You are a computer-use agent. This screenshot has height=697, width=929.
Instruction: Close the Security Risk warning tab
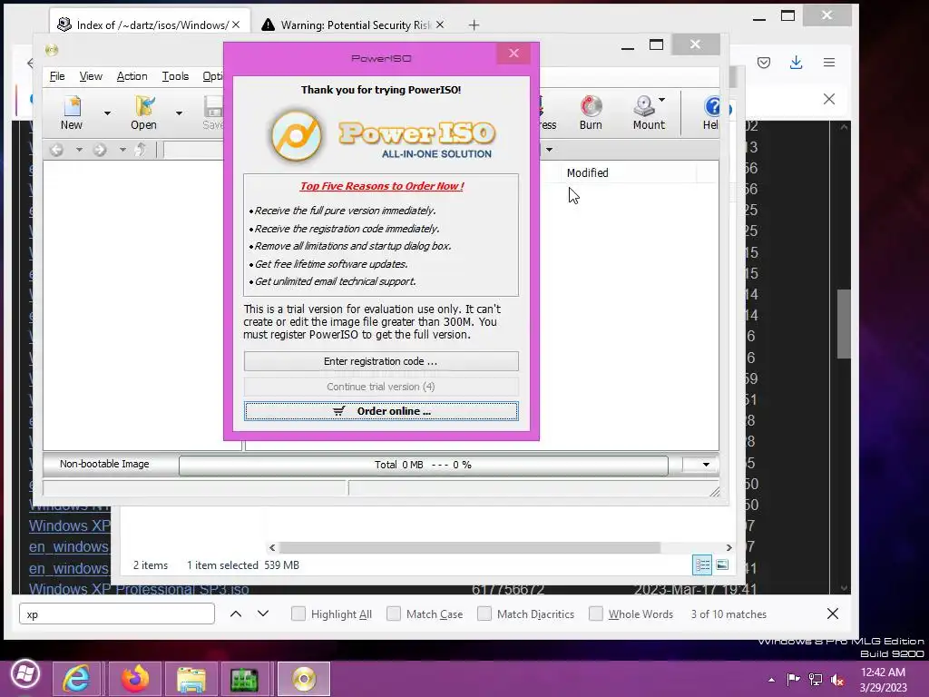[440, 25]
